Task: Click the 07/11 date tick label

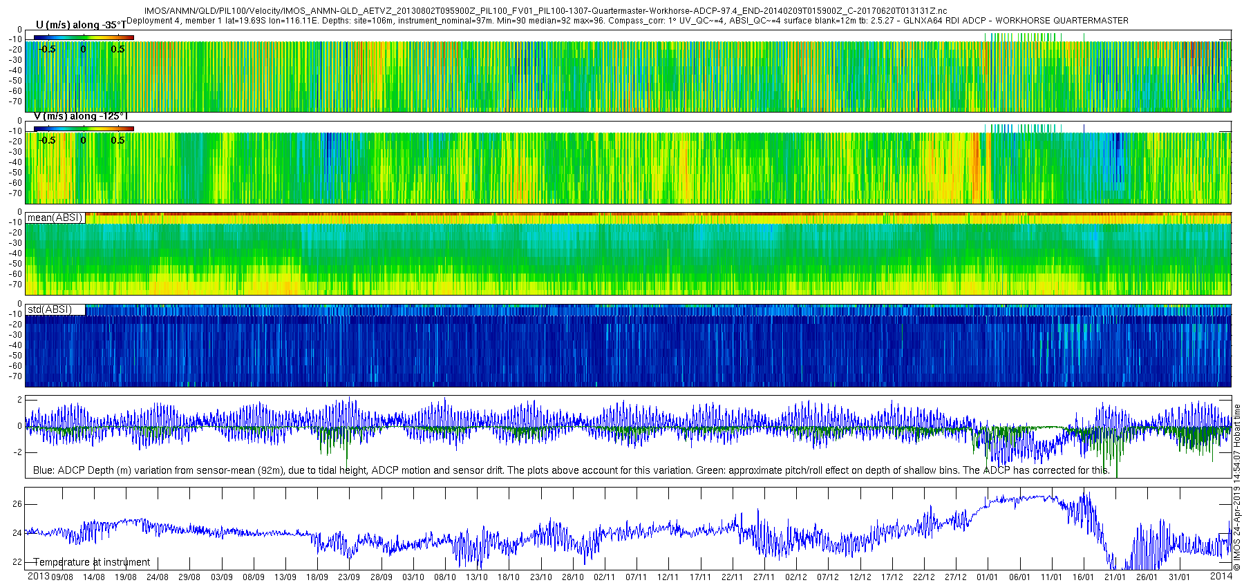Action: [x=636, y=577]
